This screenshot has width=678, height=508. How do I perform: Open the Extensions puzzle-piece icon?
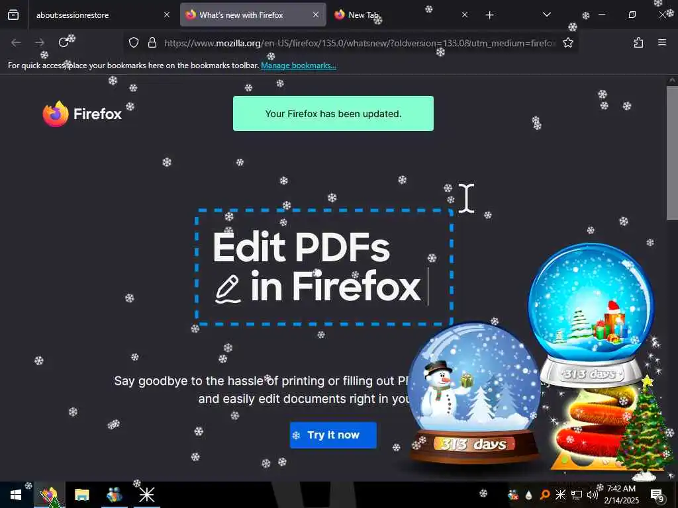638,42
